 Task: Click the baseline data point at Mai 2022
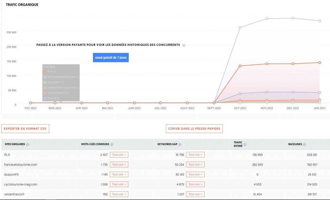[108, 103]
